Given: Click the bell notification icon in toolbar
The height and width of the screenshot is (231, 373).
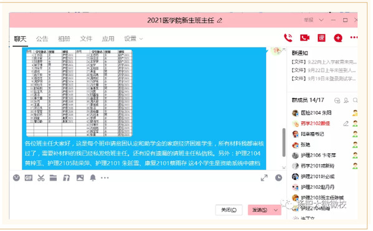Looking at the screenshot, I should 93,177.
